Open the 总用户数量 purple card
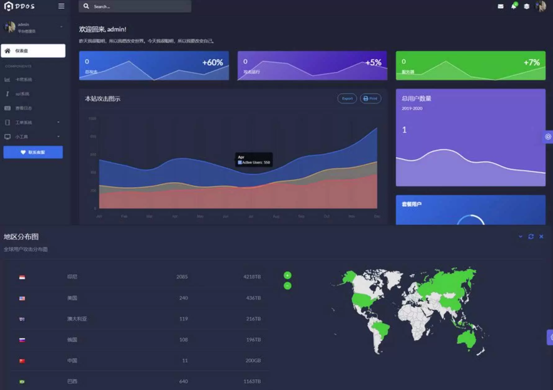This screenshot has width=553, height=390. pos(471,138)
